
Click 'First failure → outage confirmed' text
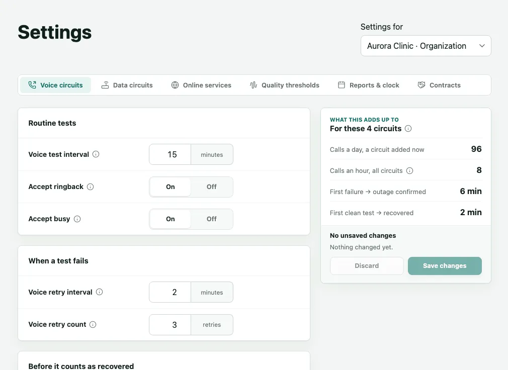click(x=378, y=192)
